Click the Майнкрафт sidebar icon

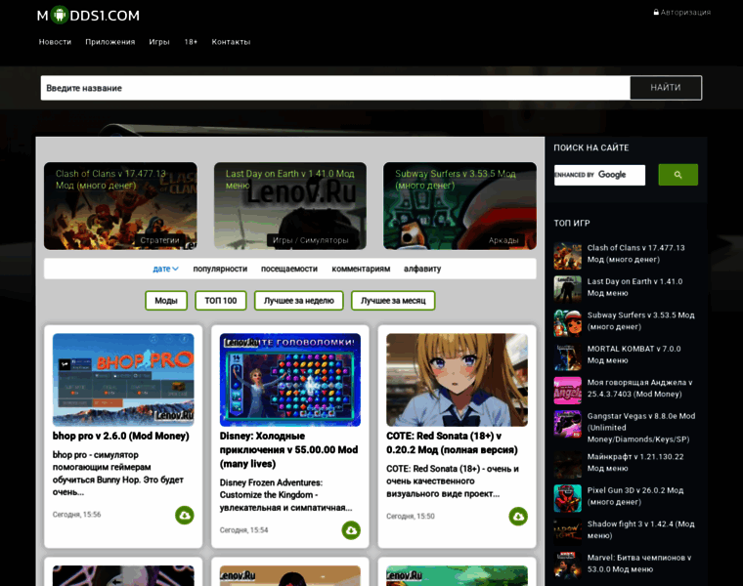pos(568,465)
